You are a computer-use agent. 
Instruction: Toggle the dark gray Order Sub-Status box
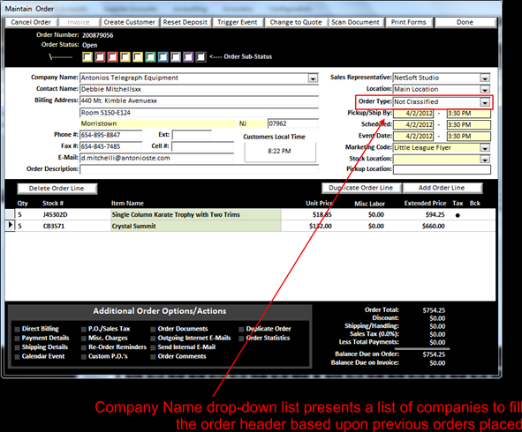[200, 57]
